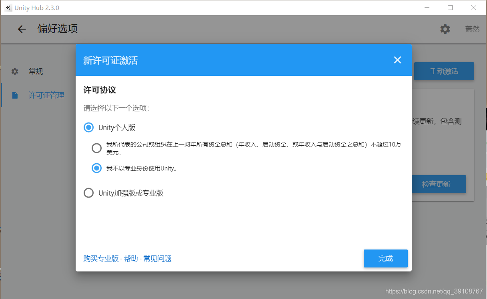The height and width of the screenshot is (299, 487).
Task: Maximize the Unity Hub window
Action: (450, 8)
